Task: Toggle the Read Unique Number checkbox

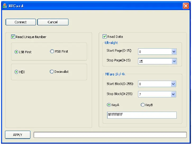Action: pyautogui.click(x=13, y=37)
